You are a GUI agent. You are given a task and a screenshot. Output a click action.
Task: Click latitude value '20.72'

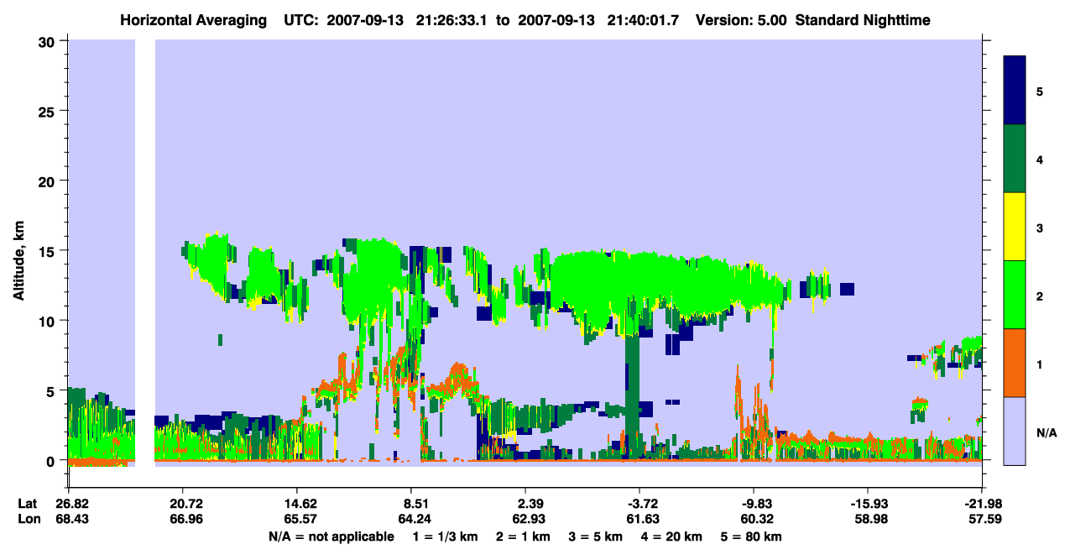click(x=186, y=504)
